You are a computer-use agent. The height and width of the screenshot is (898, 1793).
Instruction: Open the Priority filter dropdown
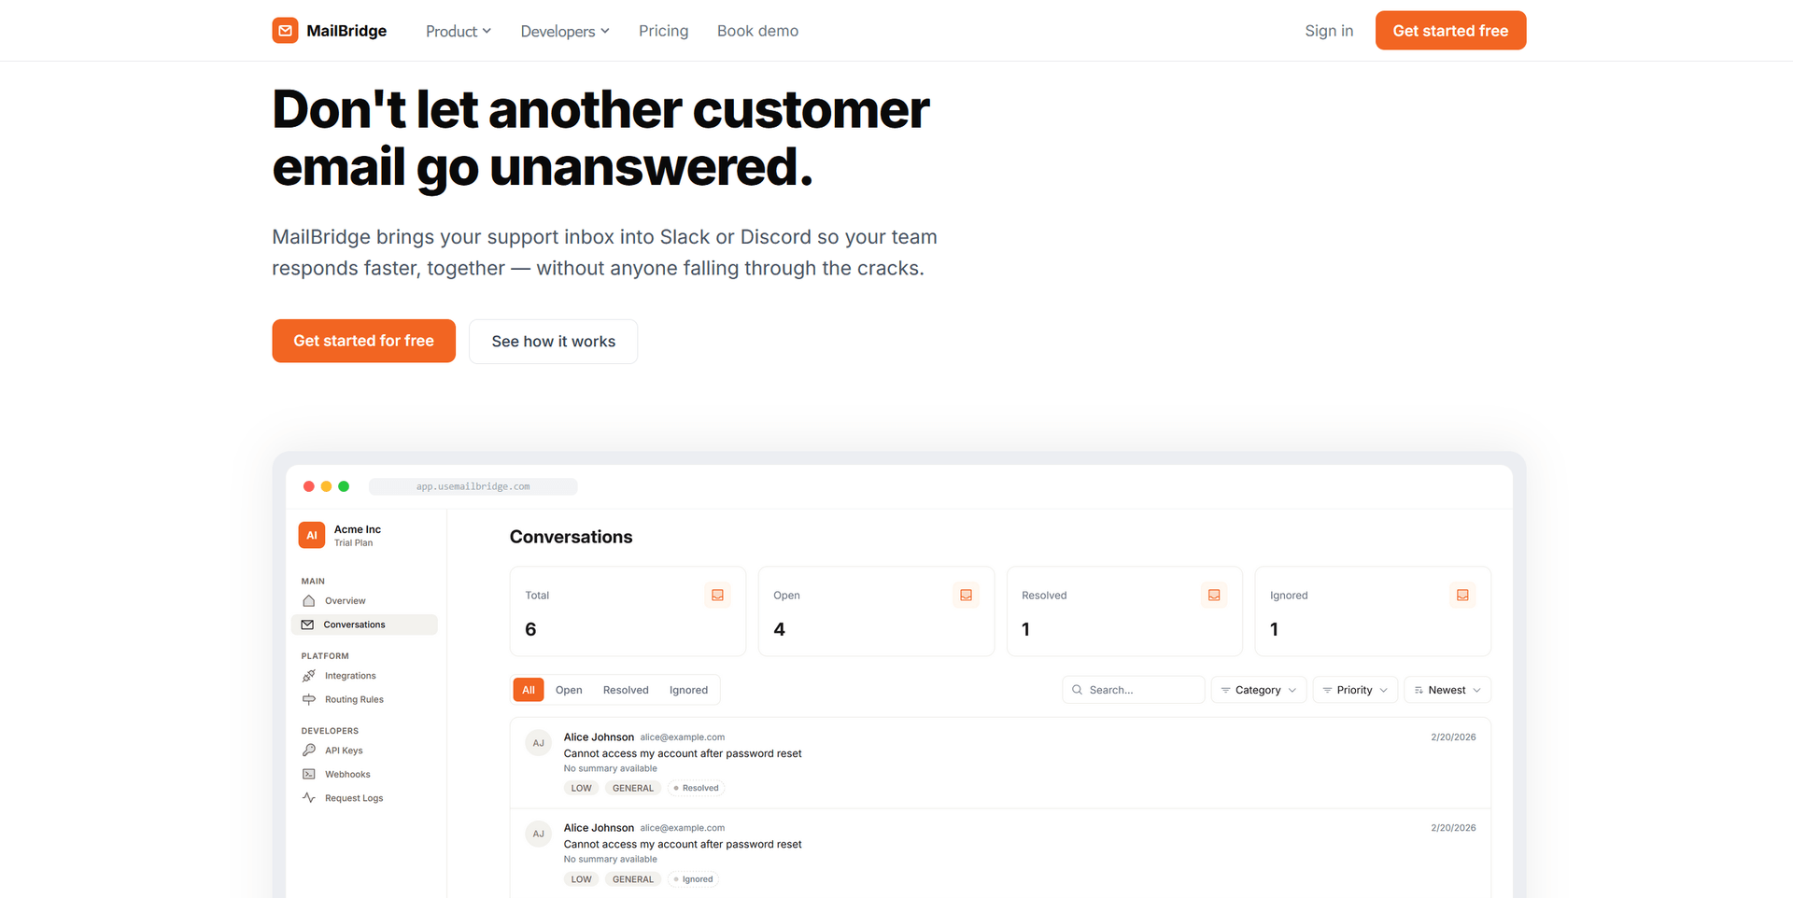1355,690
